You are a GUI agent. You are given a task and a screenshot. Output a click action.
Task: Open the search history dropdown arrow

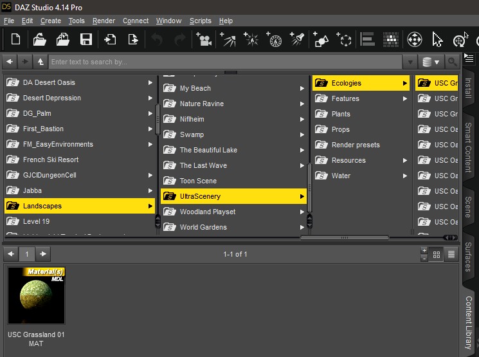(410, 62)
